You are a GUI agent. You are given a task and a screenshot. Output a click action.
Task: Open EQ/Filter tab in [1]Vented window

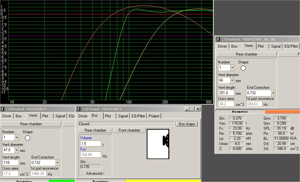click(x=291, y=46)
